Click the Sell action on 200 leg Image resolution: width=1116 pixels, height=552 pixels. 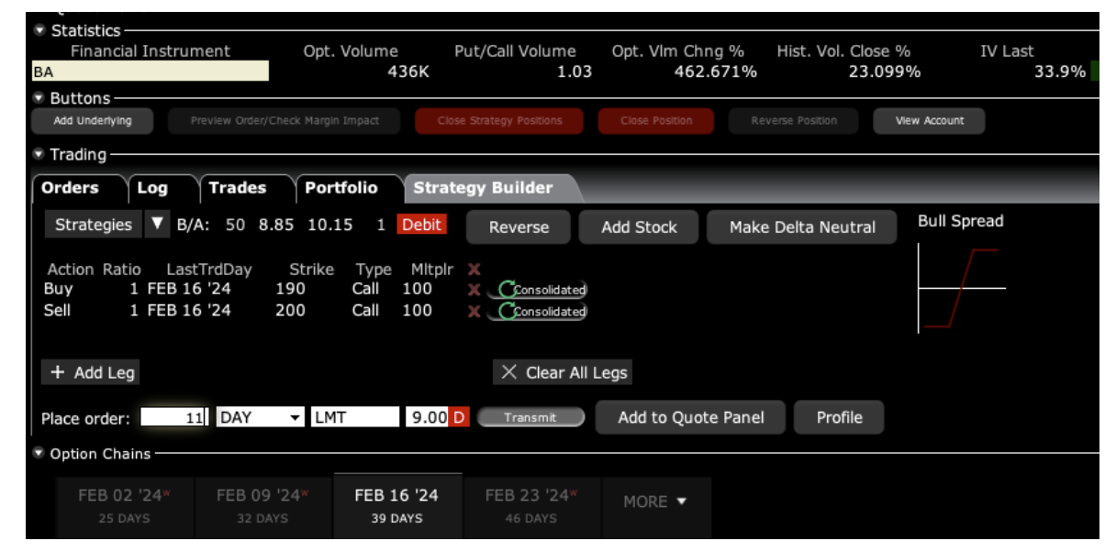pyautogui.click(x=57, y=311)
